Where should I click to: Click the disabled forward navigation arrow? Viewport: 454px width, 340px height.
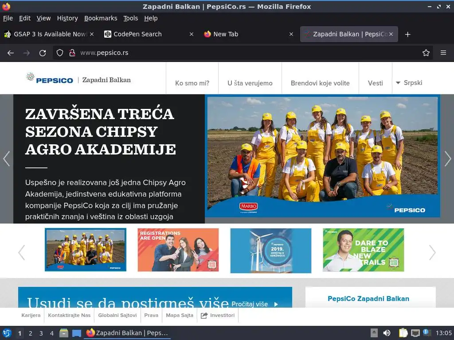[26, 53]
